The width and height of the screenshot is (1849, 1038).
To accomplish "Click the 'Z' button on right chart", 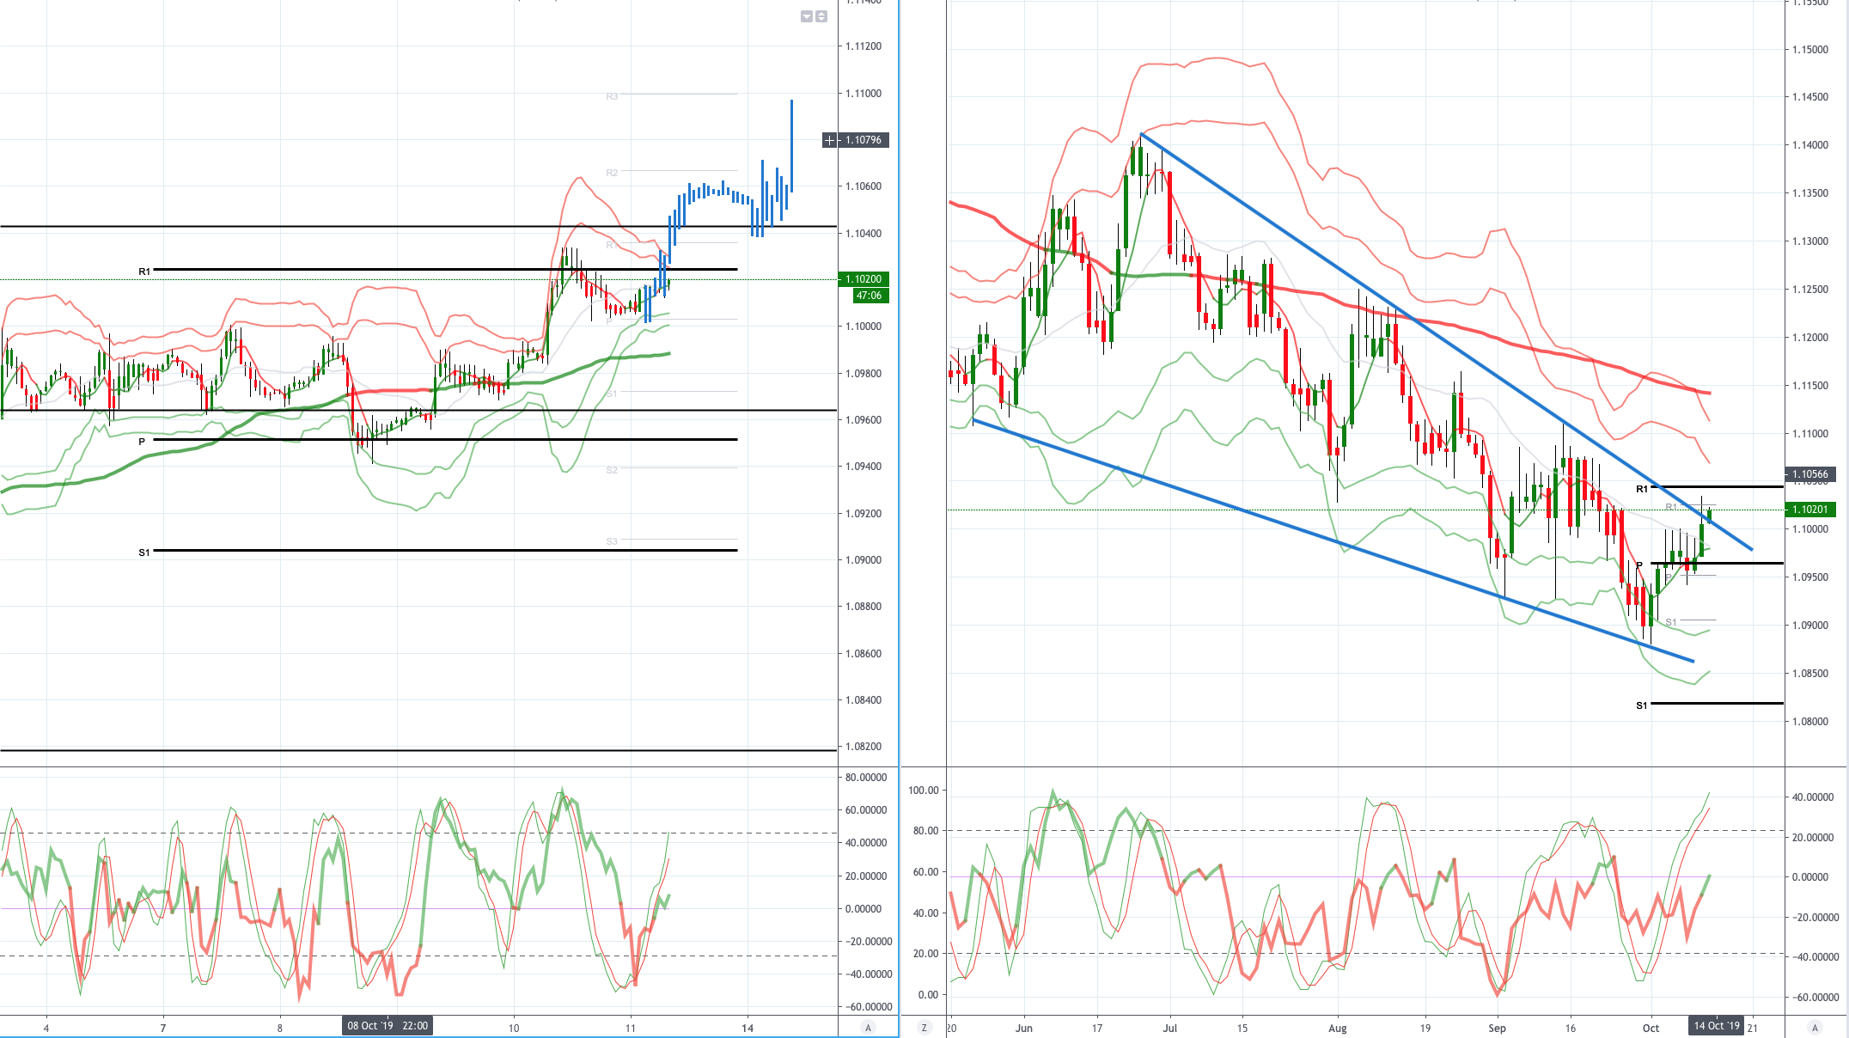I will [924, 1028].
